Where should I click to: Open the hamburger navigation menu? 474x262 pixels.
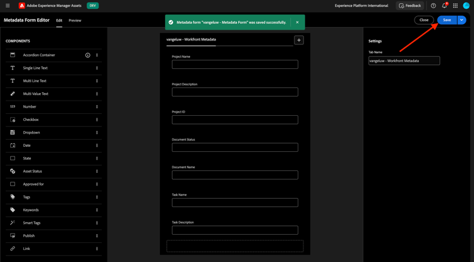(x=8, y=6)
